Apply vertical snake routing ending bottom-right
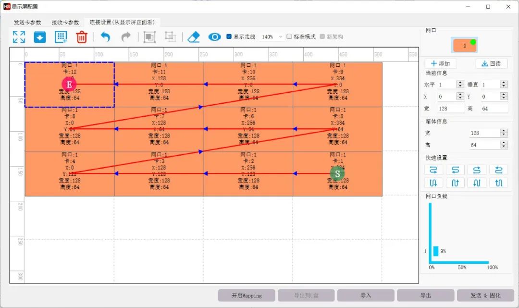The height and width of the screenshot is (308, 519). coord(433,183)
